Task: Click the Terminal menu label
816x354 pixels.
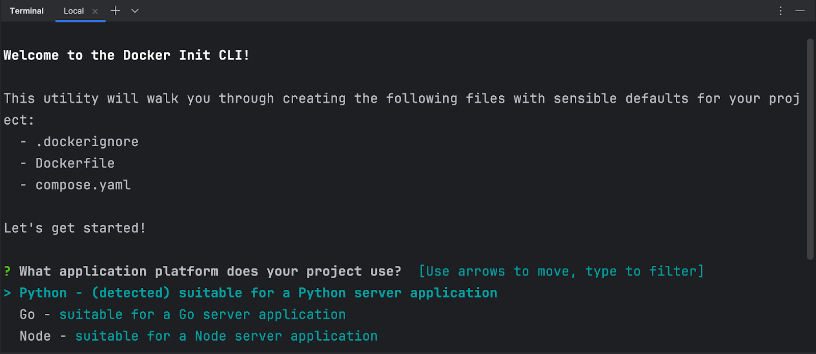Action: coord(26,10)
